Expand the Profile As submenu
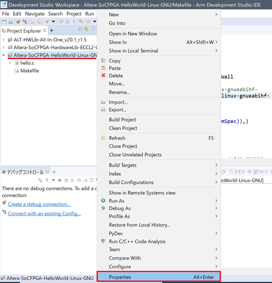272x283 pixels. coord(158,216)
